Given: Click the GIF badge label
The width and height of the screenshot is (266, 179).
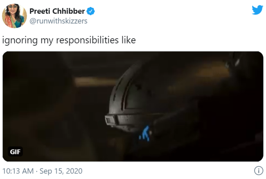Looking at the screenshot, I should click(15, 152).
